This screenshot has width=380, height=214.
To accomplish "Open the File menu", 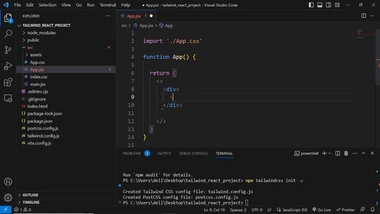I will 17,5.
